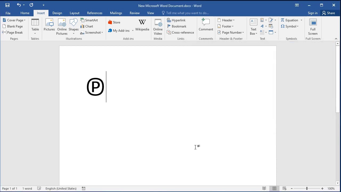This screenshot has width=341, height=192.
Task: Insert a Blank Page
Action: 13,26
